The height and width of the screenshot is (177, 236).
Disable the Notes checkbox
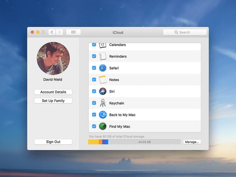pos(94,80)
